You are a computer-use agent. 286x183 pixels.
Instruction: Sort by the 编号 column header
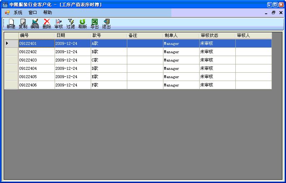tap(37, 35)
